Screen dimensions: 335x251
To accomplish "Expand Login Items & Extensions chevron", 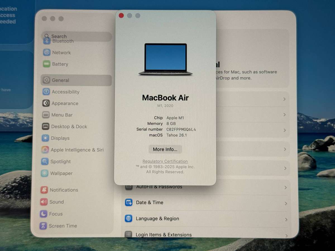I will 286,236.
